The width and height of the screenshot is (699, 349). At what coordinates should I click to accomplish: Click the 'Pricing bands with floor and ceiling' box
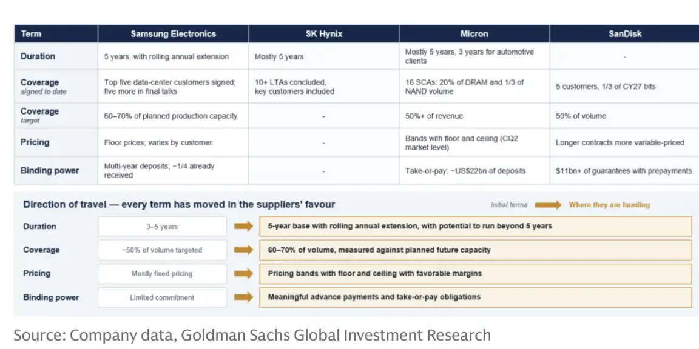pos(476,273)
